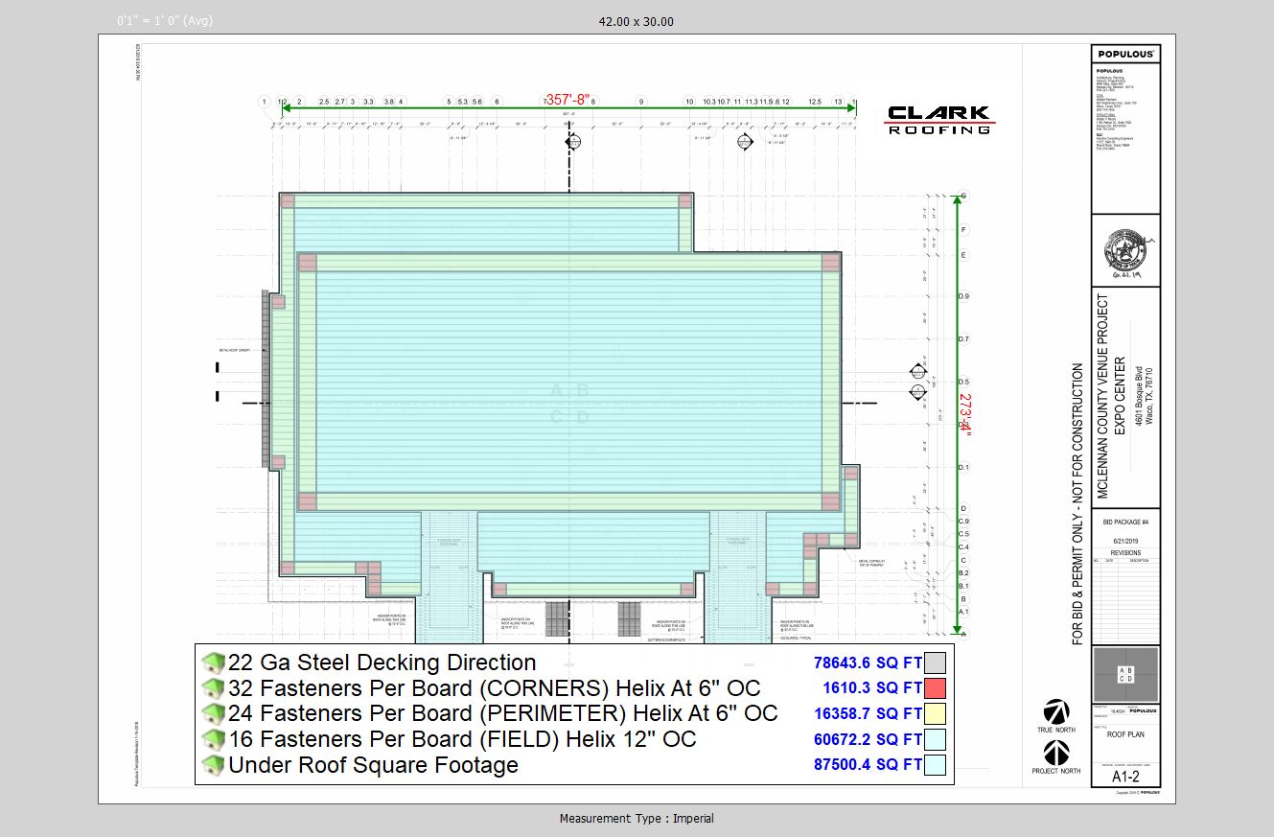Click sheet number A1-2
The image size is (1274, 837).
point(1125,778)
